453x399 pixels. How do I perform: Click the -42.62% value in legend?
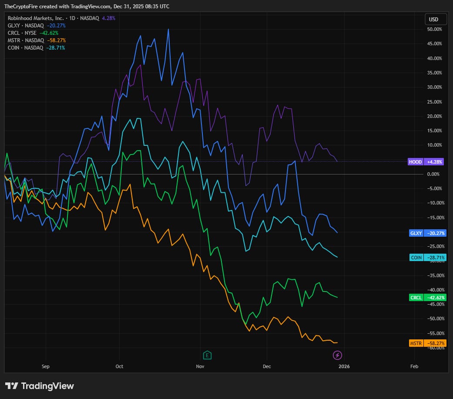(x=49, y=33)
